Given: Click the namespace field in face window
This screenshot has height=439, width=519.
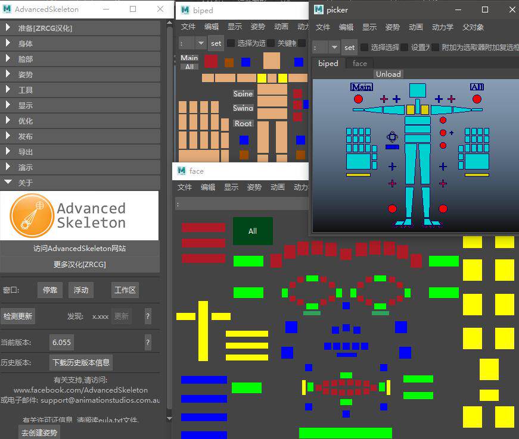Looking at the screenshot, I should click(242, 204).
